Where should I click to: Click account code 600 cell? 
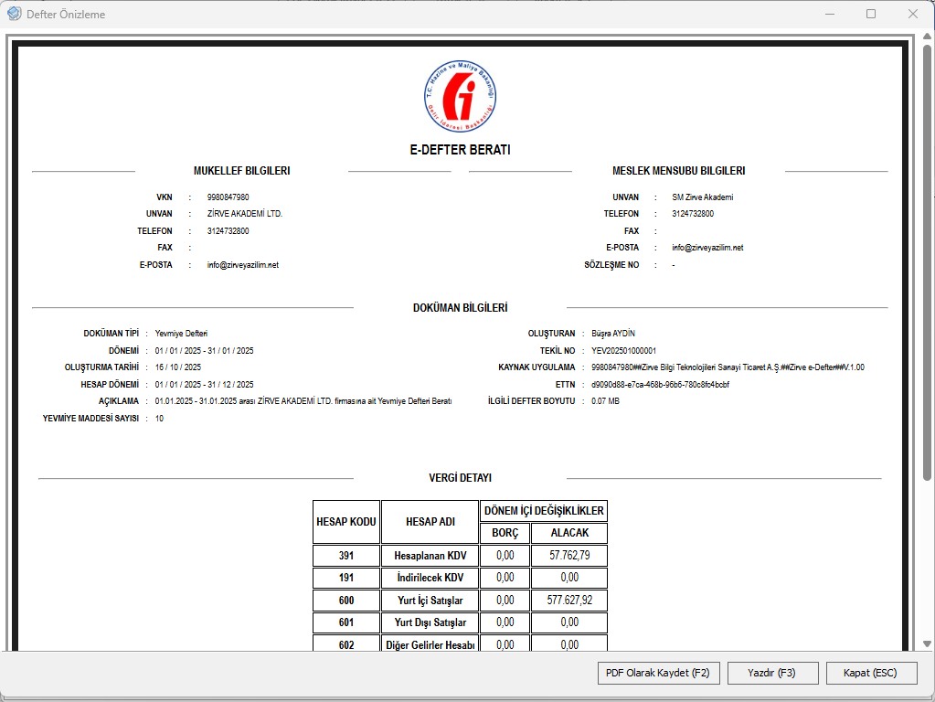click(x=345, y=600)
